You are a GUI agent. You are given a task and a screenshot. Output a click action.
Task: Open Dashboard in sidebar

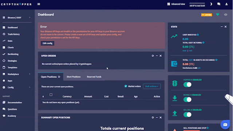point(10,28)
